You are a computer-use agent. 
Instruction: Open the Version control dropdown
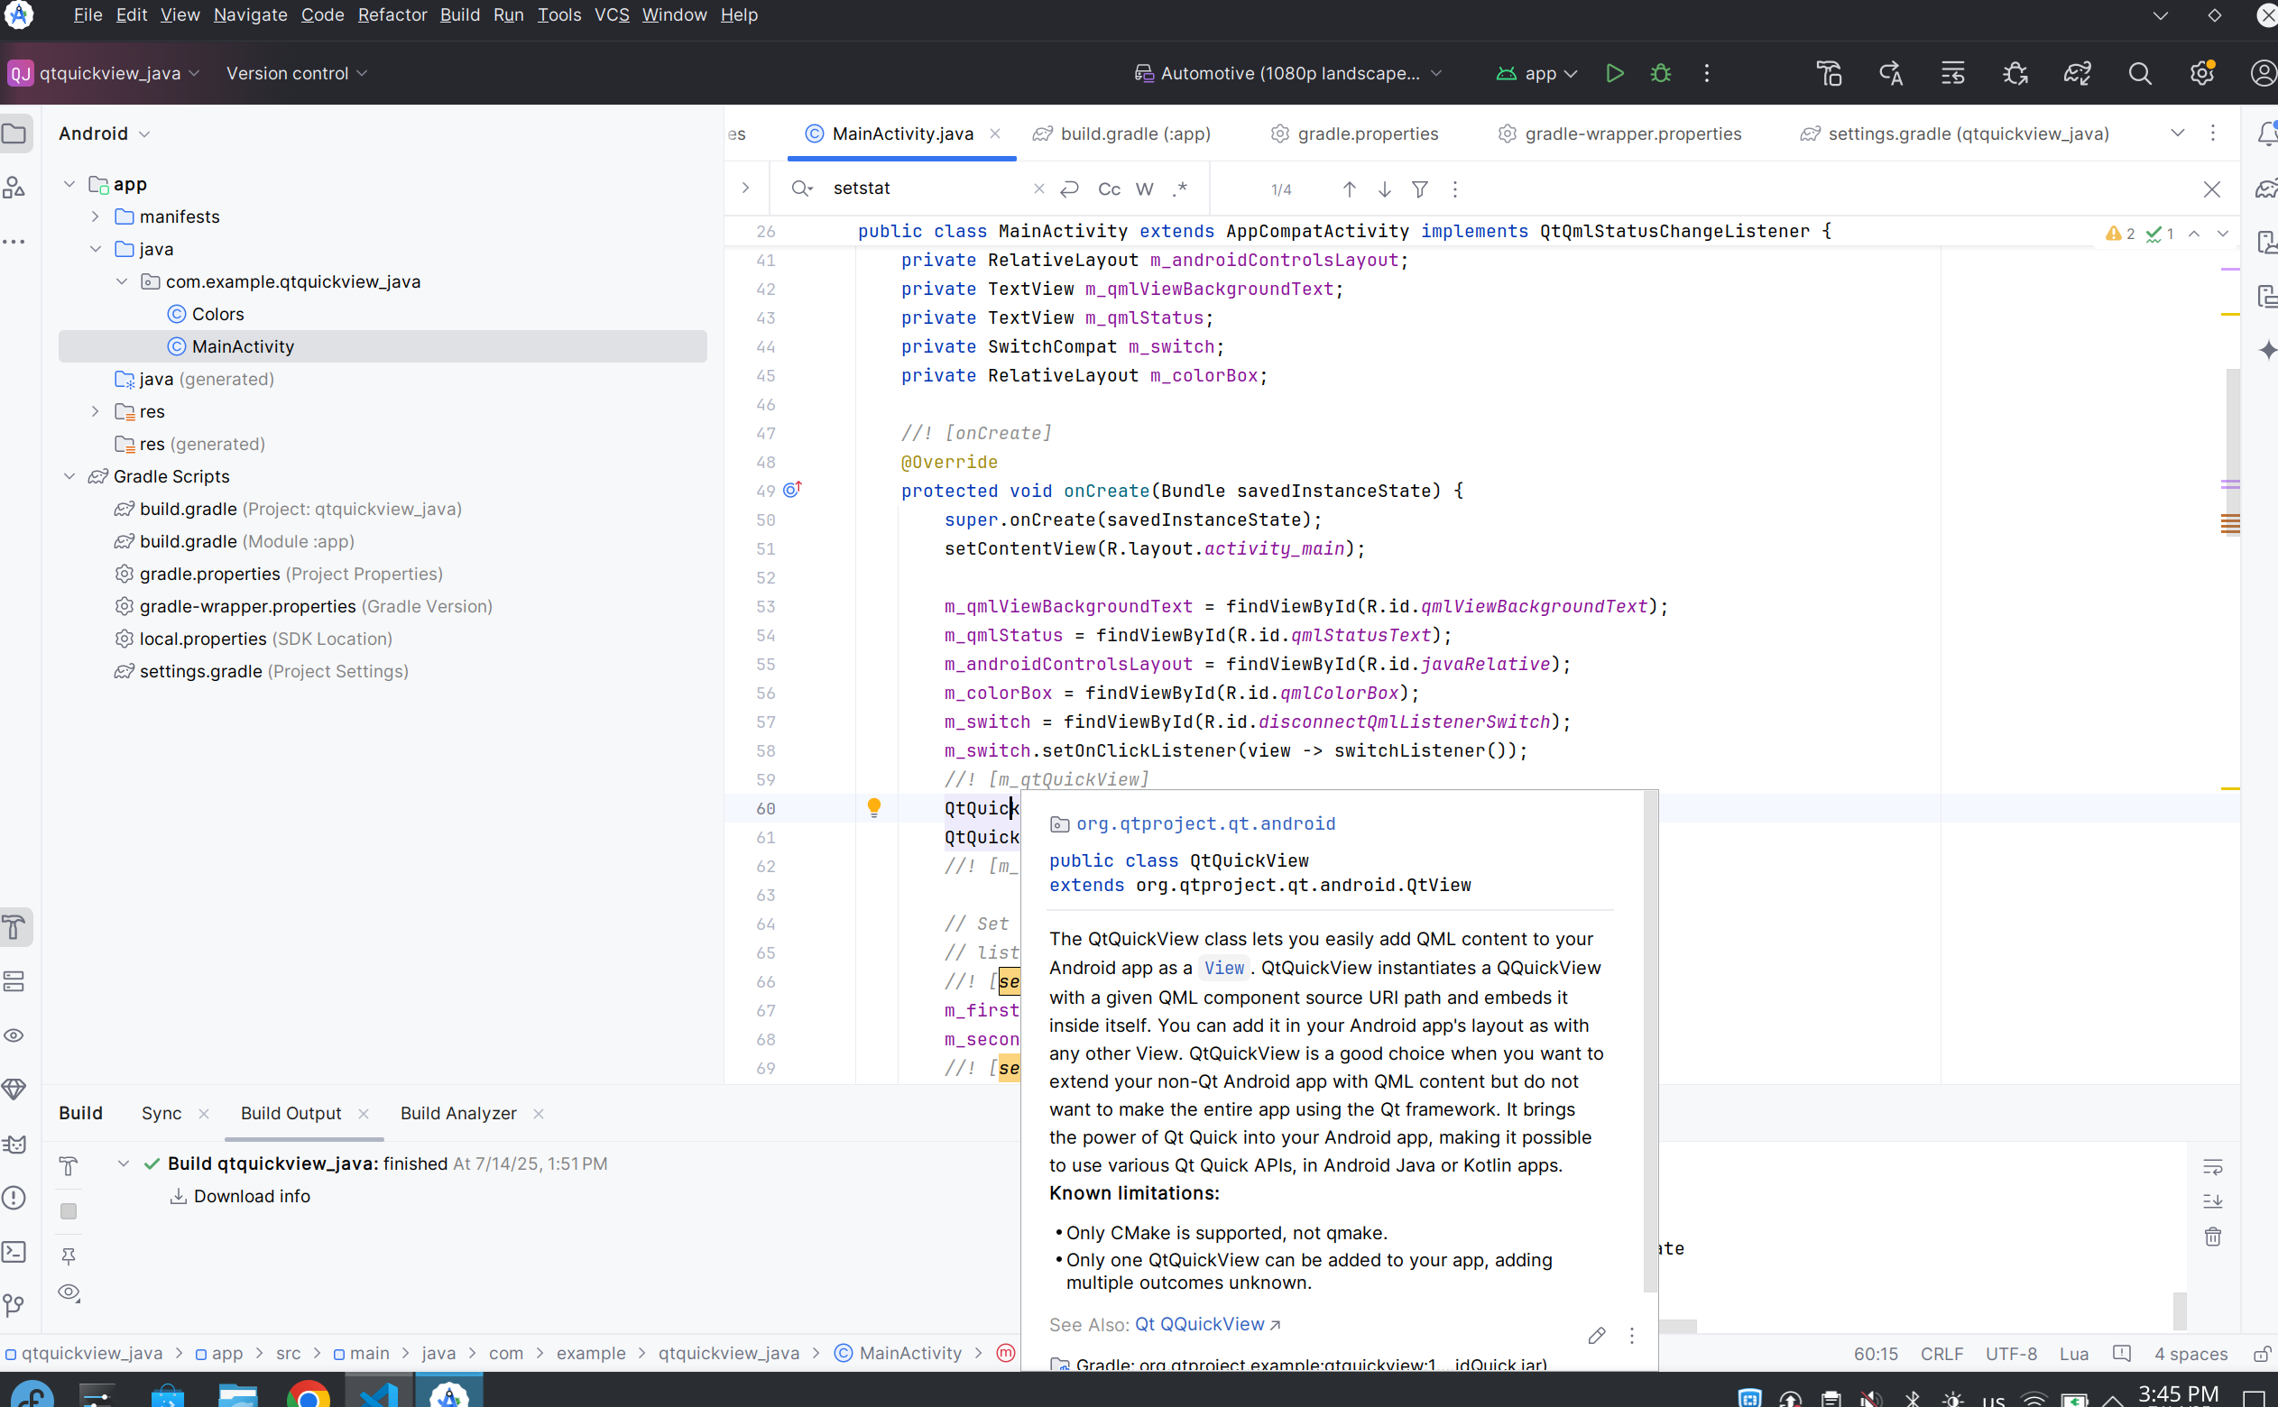tap(297, 74)
